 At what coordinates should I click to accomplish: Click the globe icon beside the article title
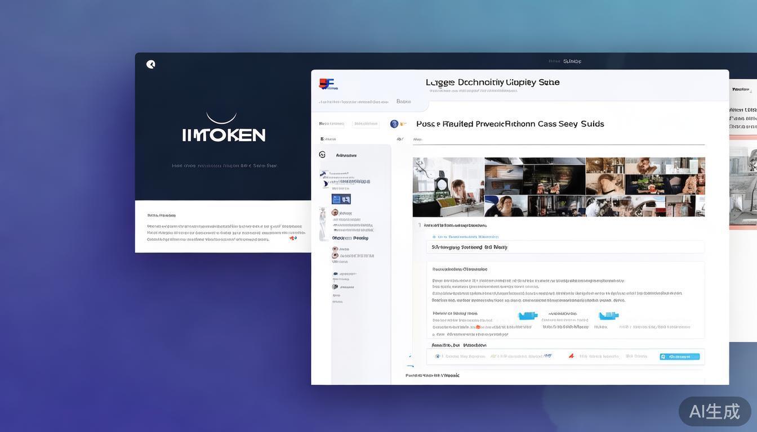[x=393, y=123]
